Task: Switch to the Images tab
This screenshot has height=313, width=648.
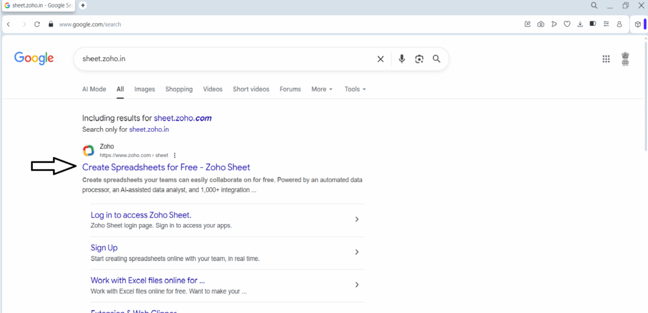Action: 145,89
